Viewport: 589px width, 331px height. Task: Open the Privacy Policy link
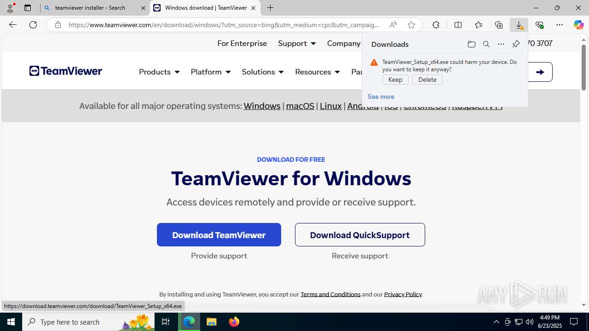(x=403, y=294)
